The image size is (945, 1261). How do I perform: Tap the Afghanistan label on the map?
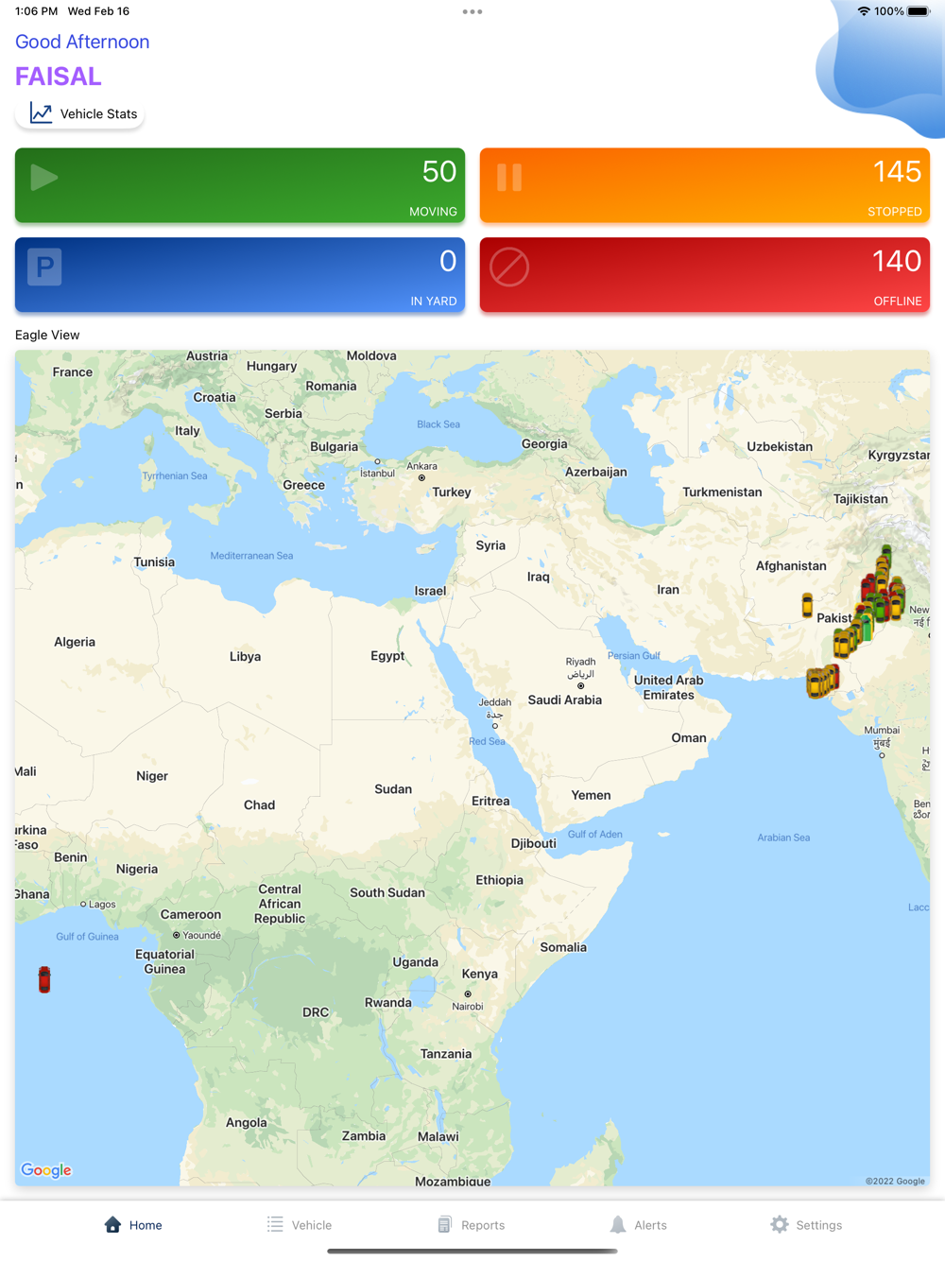click(x=791, y=566)
